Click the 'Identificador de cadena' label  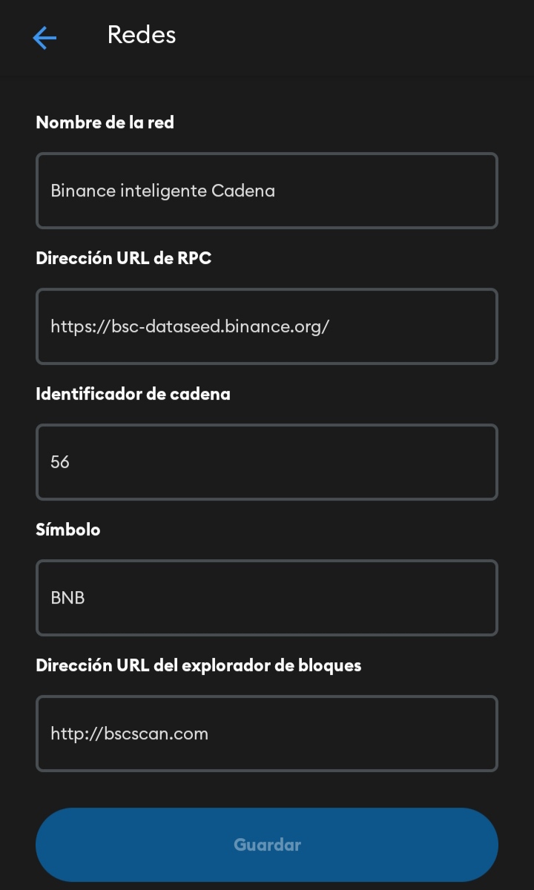click(133, 394)
